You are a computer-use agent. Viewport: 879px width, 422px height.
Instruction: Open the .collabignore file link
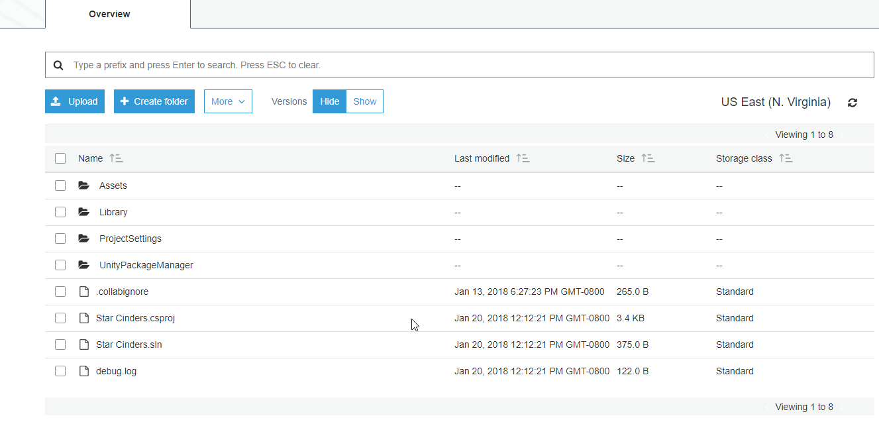(x=122, y=291)
